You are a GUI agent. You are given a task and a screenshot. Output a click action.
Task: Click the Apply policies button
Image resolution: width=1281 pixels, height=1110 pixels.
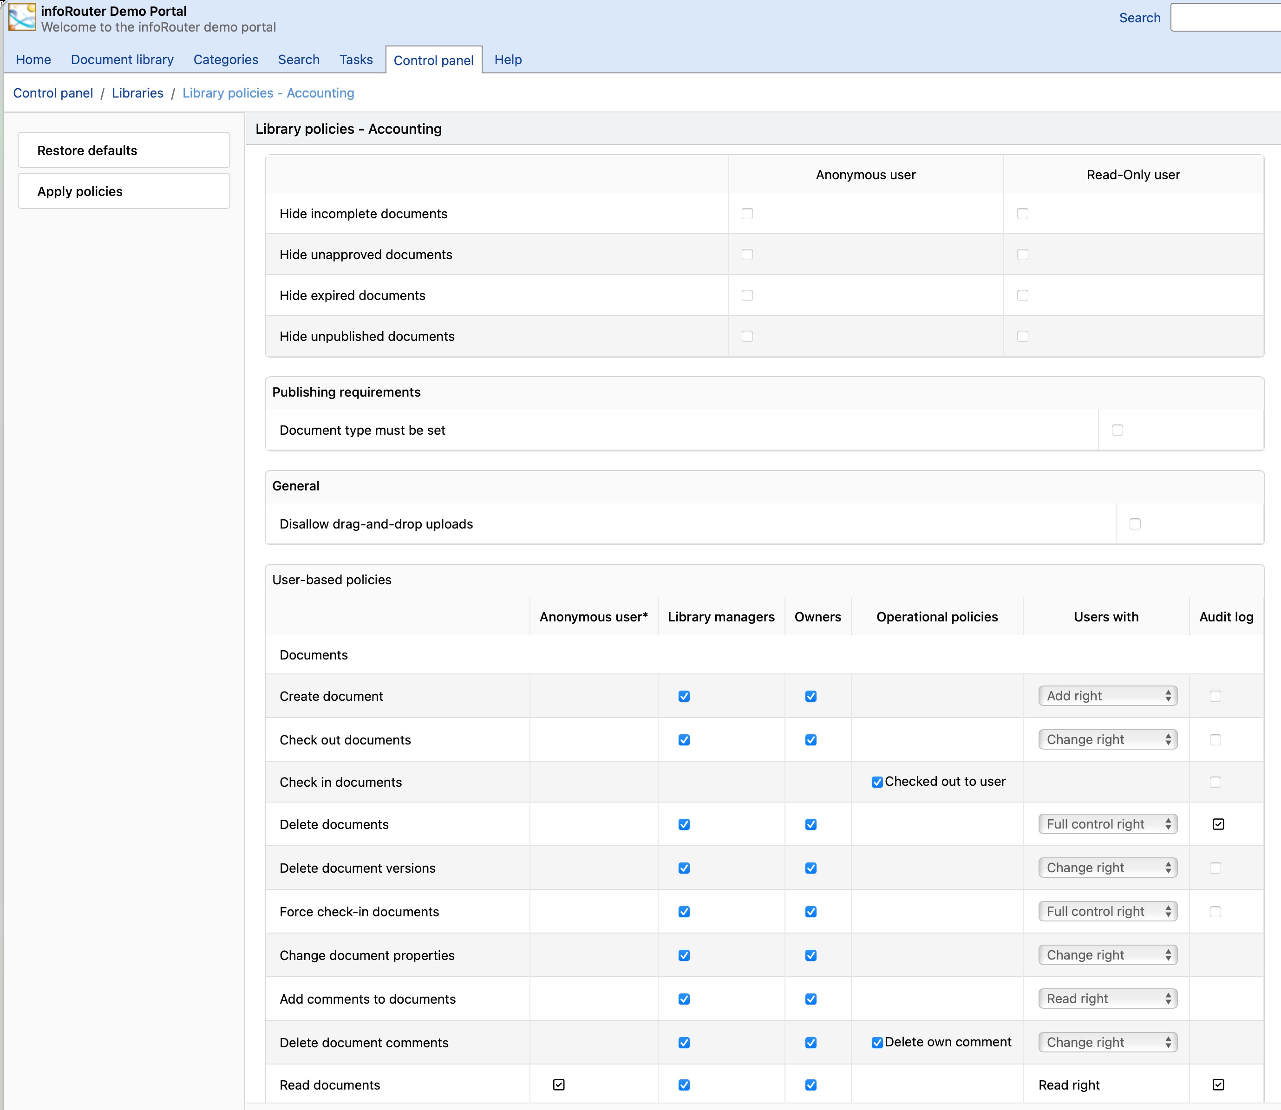(123, 191)
